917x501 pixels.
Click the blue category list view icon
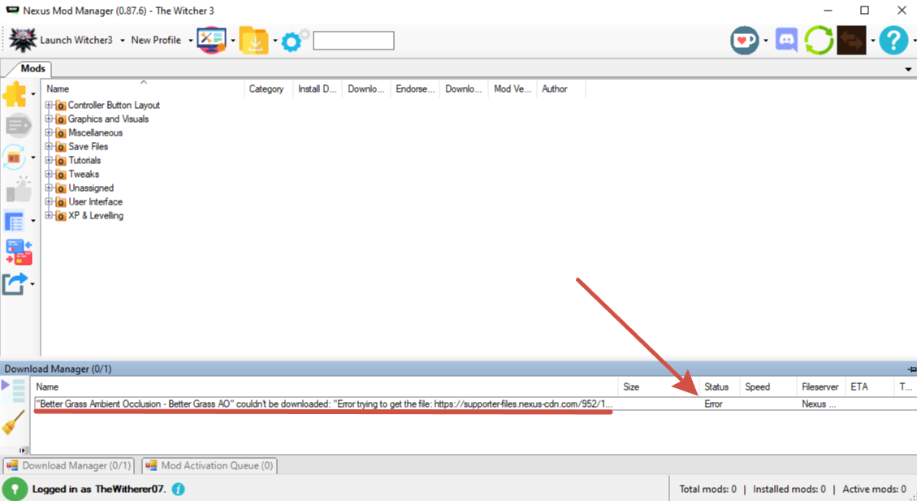[x=15, y=221]
